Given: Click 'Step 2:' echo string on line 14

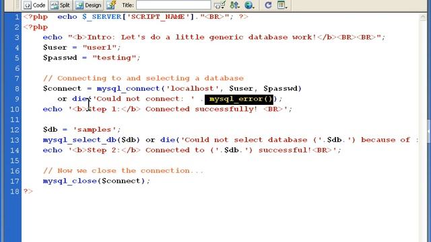Looking at the screenshot, I should (x=104, y=151).
